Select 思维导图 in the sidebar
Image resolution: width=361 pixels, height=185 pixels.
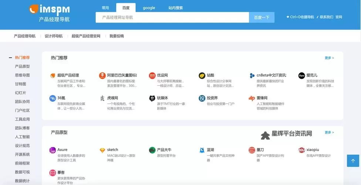point(22,75)
